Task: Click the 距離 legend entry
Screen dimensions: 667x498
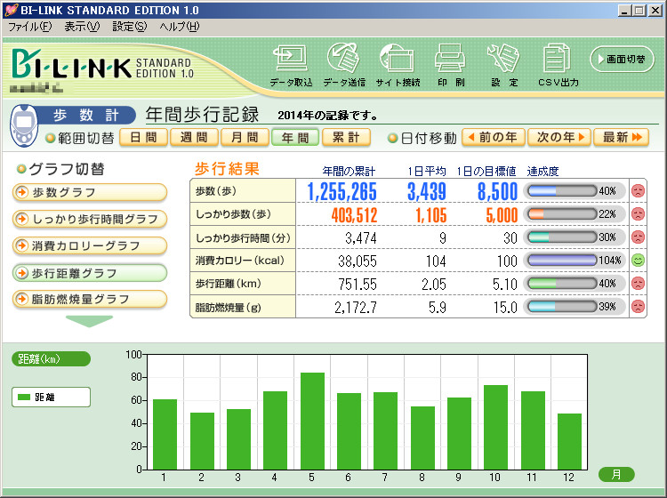Action: pyautogui.click(x=51, y=398)
